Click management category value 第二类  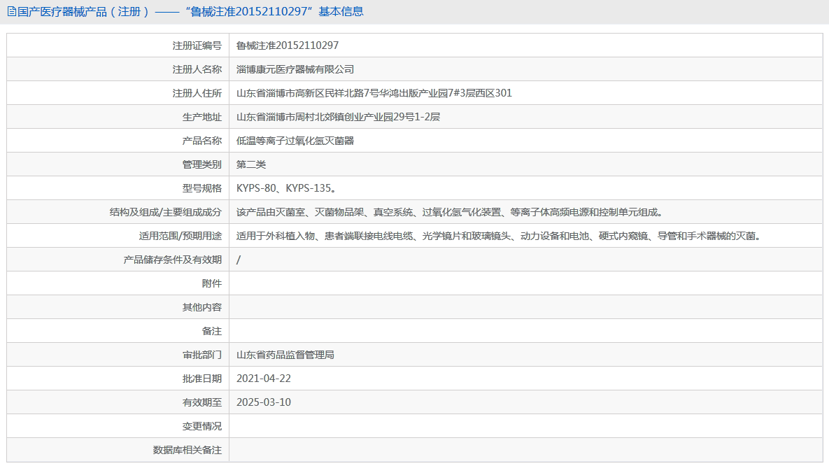(x=251, y=164)
